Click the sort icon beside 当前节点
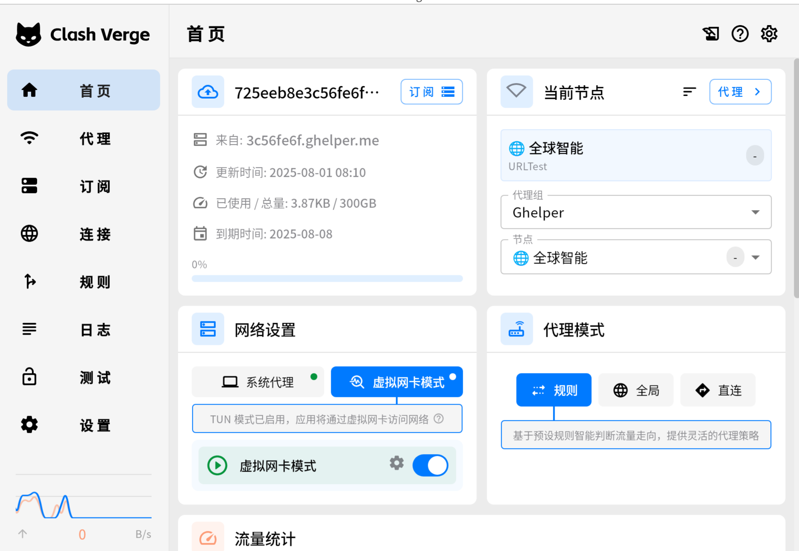Viewport: 799px width, 551px height. coord(689,92)
